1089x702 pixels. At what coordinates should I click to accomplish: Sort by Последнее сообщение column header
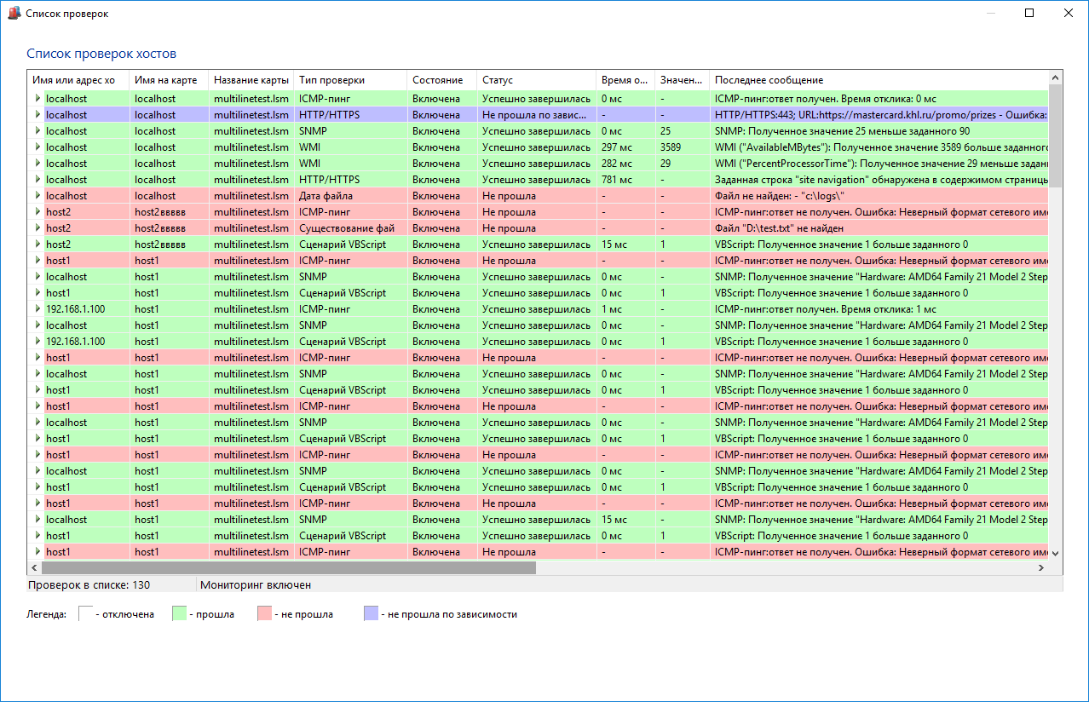pyautogui.click(x=879, y=80)
